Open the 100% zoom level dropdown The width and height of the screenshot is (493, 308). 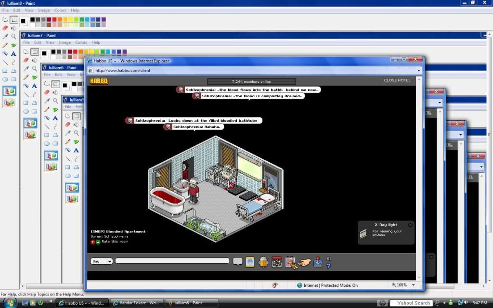tap(413, 285)
